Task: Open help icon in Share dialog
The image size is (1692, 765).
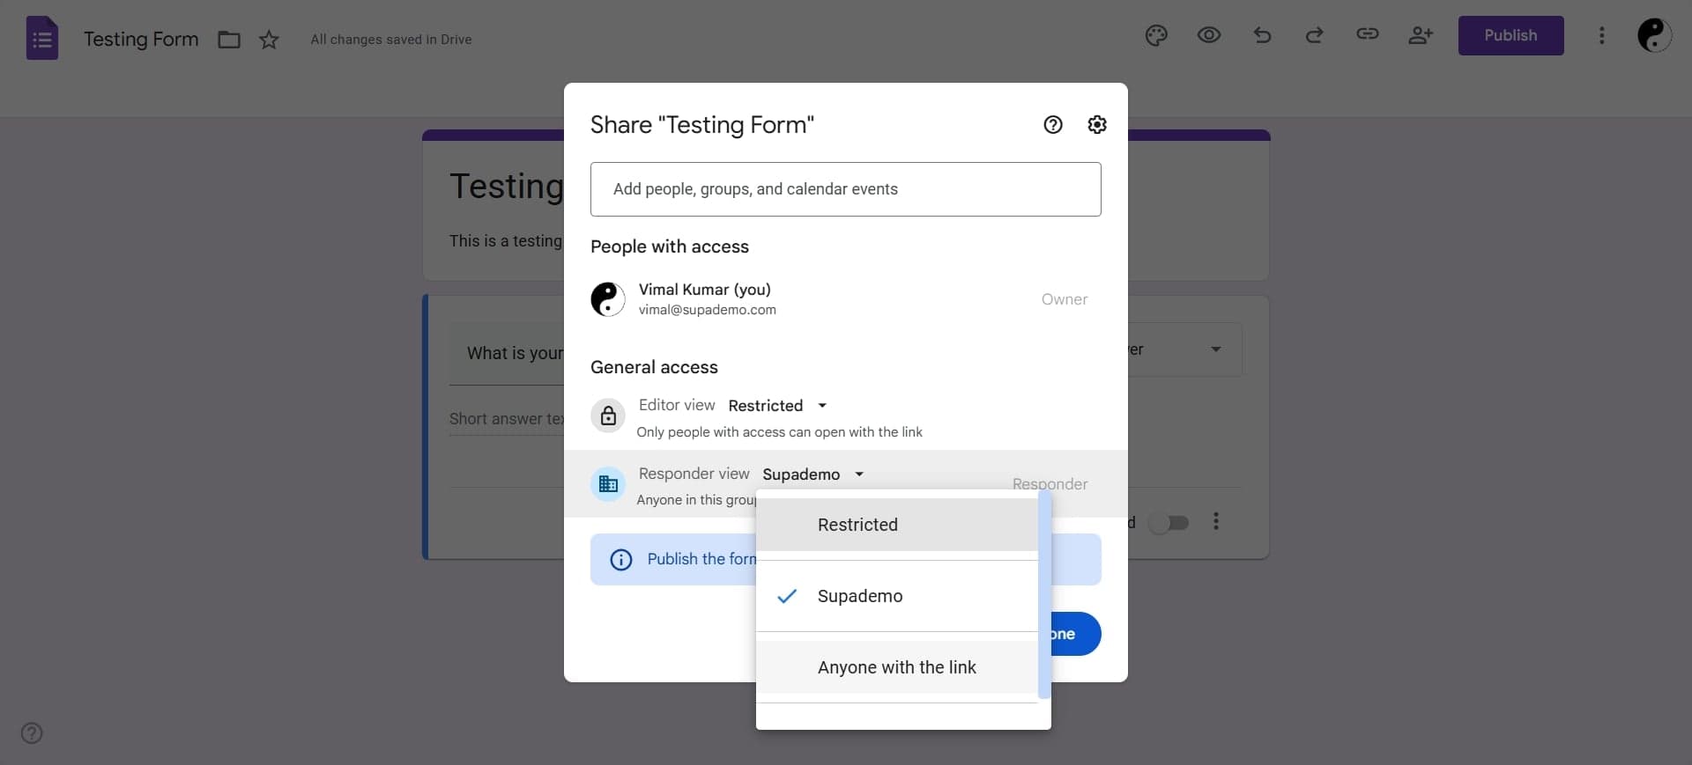Action: click(1052, 125)
